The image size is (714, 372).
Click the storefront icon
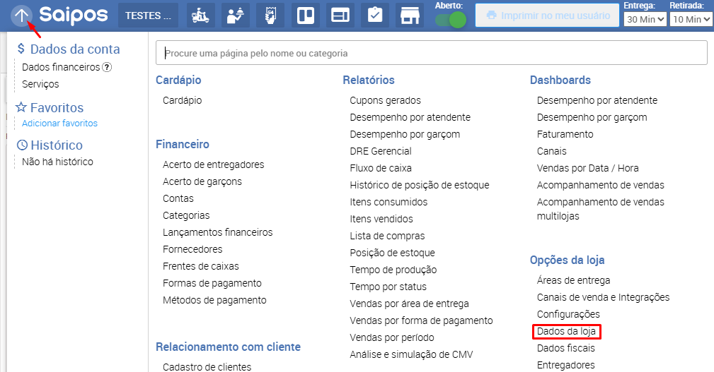[409, 16]
